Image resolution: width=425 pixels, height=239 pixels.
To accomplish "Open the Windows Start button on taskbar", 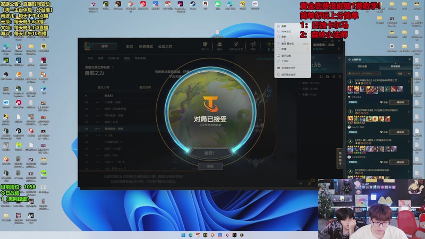I will [x=183, y=235].
